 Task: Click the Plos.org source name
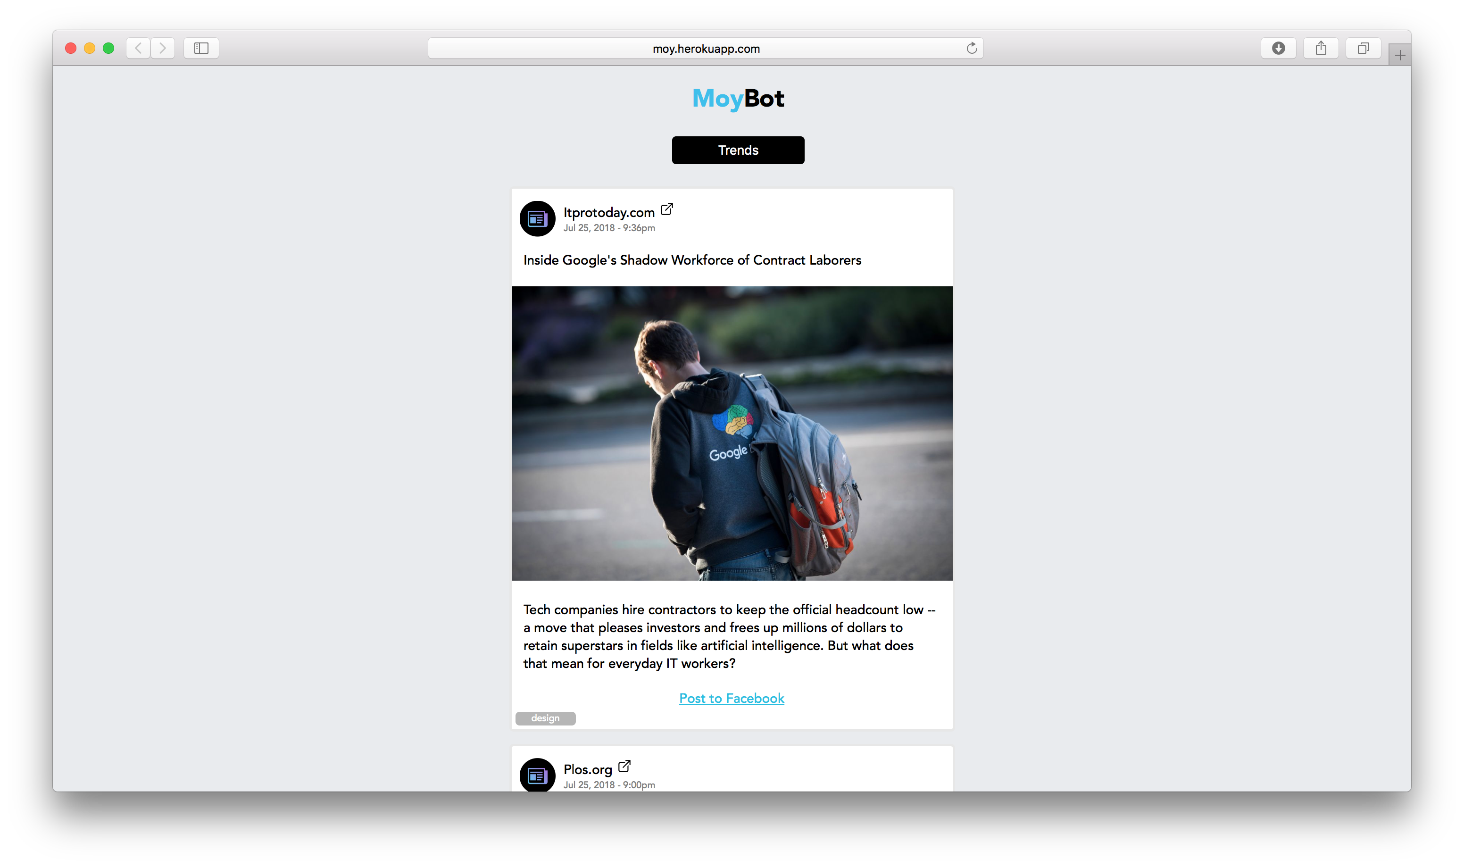point(587,769)
